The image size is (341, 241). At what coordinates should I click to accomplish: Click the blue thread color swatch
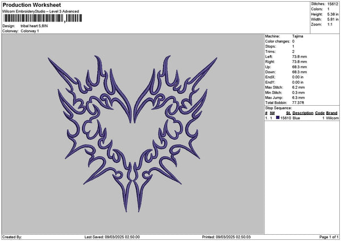point(278,118)
